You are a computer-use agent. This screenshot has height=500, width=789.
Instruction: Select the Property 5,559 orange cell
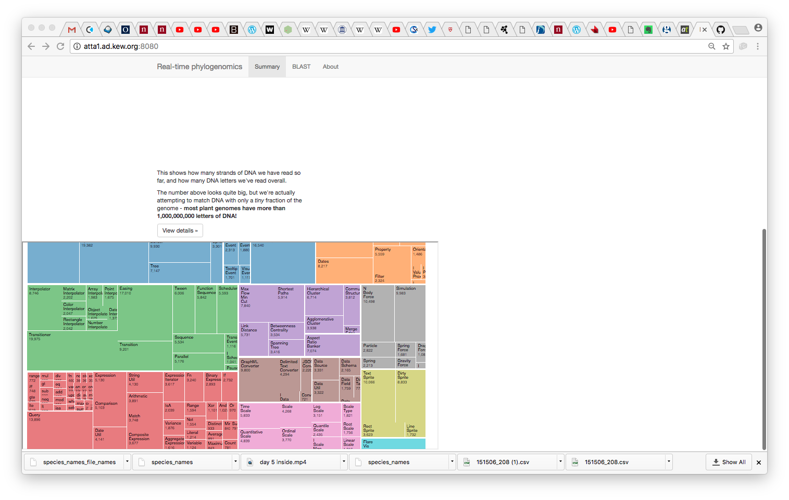392,259
